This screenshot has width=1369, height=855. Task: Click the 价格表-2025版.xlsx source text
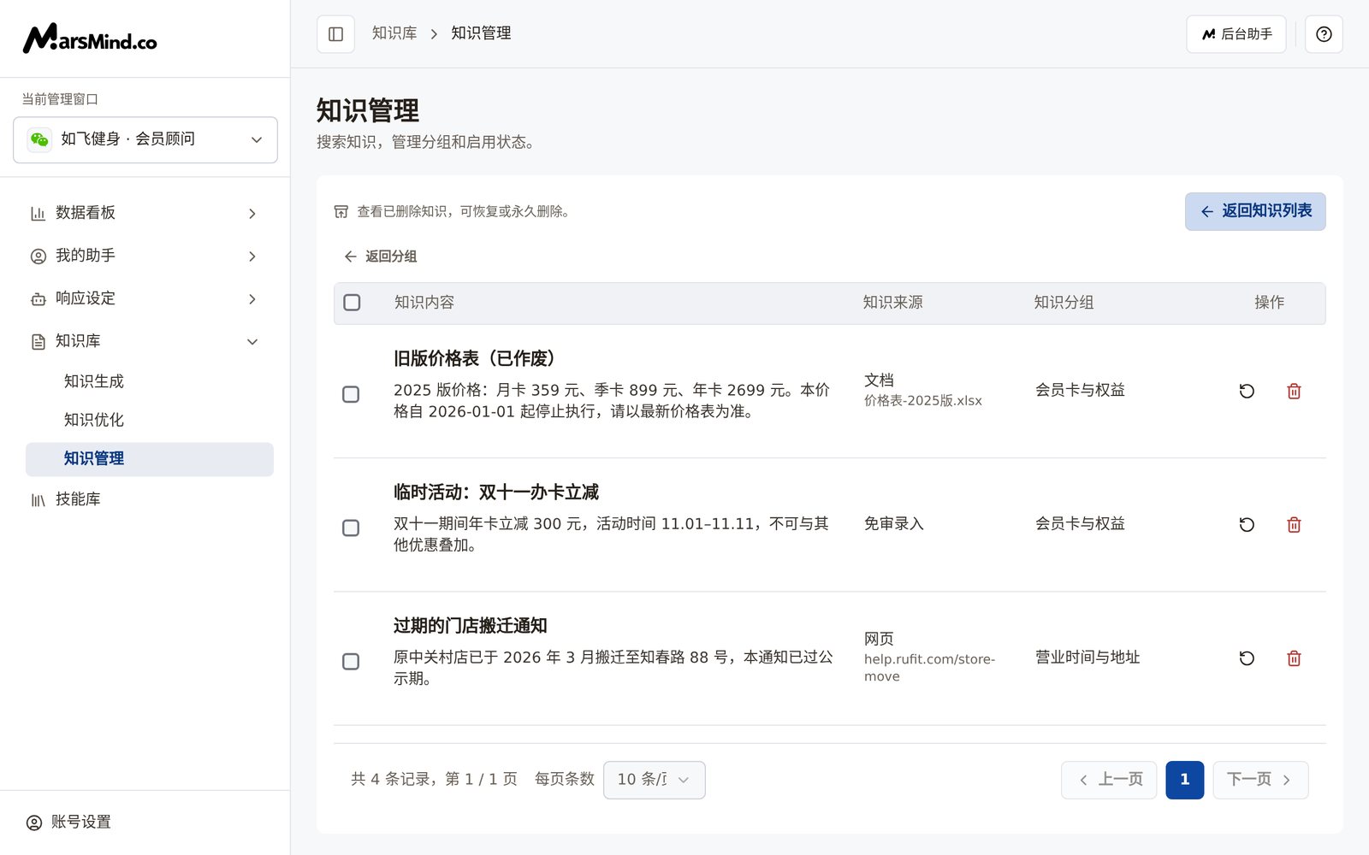coord(922,401)
